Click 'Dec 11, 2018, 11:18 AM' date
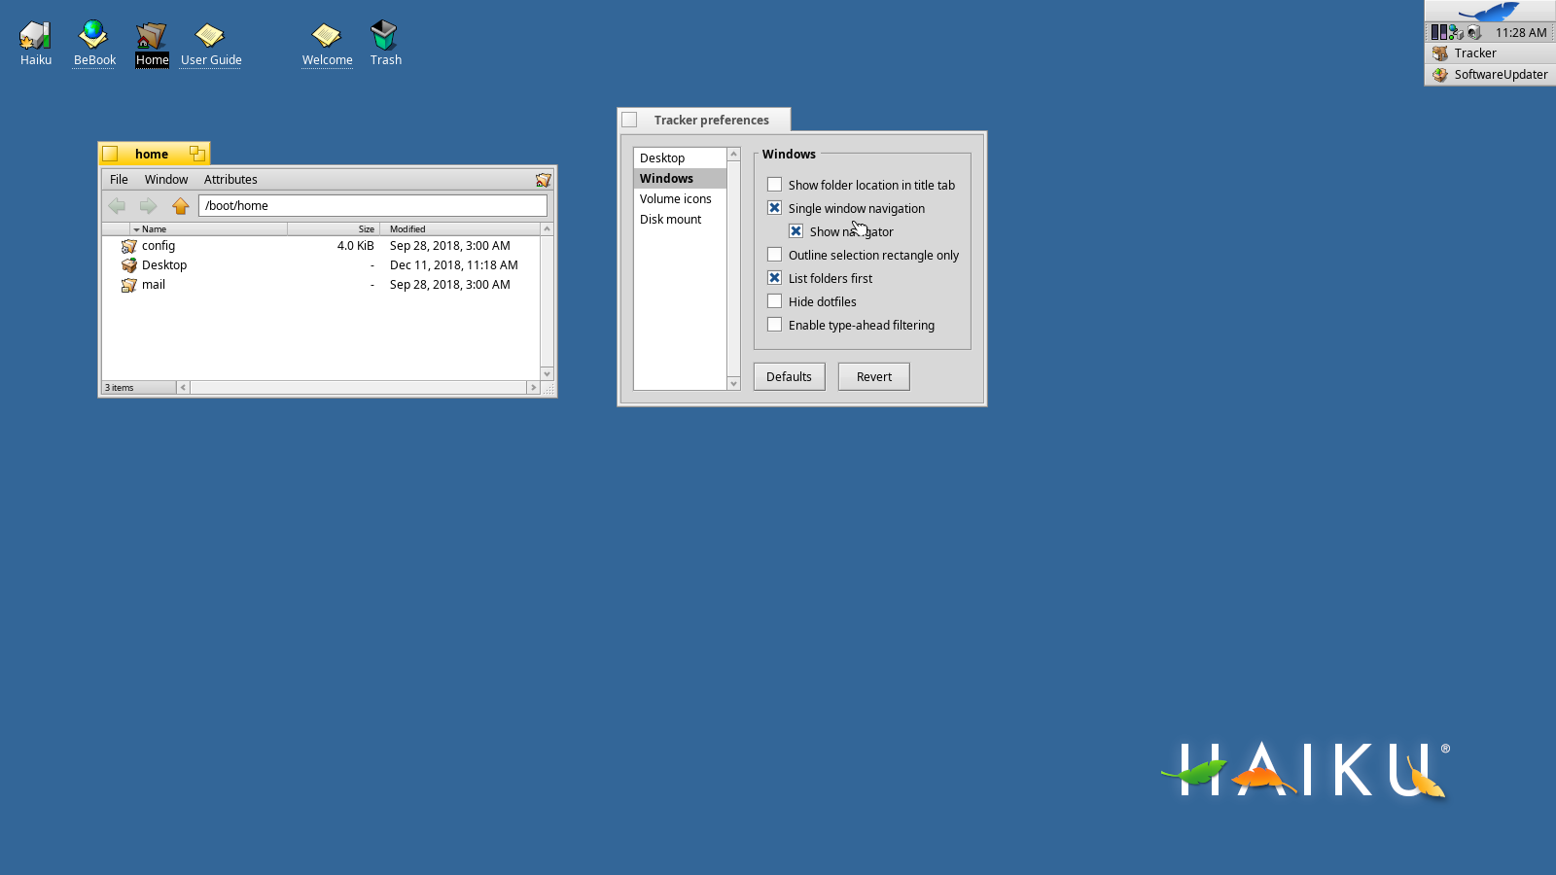The image size is (1556, 875). pyautogui.click(x=453, y=265)
